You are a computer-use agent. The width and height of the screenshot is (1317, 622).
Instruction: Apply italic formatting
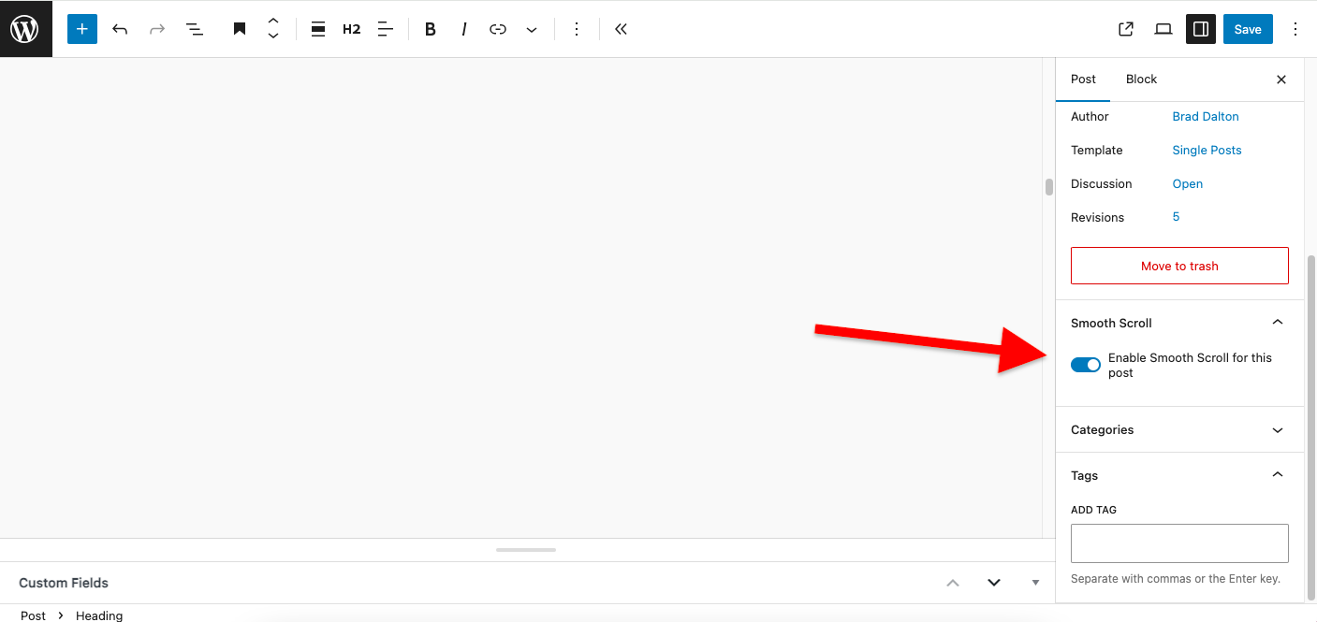point(464,29)
